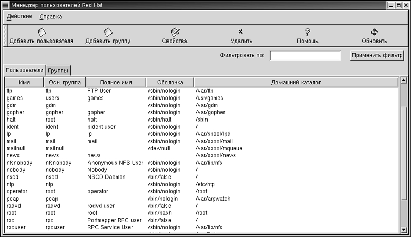Click the scrollbar up arrow
Image resolution: width=411 pixels, height=237 pixels.
(404, 81)
